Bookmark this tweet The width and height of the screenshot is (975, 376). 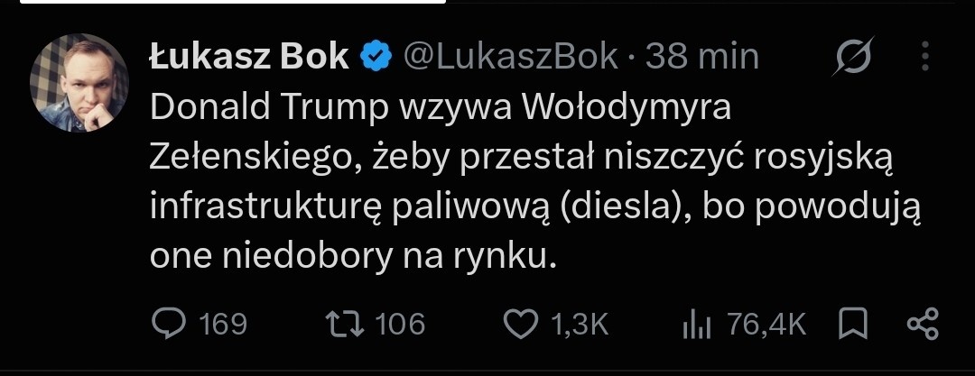853,325
